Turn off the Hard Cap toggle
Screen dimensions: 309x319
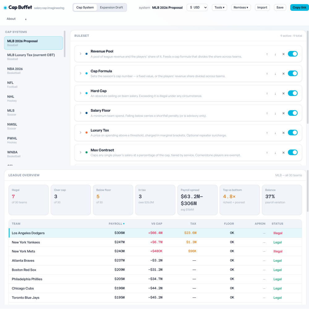pyautogui.click(x=293, y=93)
